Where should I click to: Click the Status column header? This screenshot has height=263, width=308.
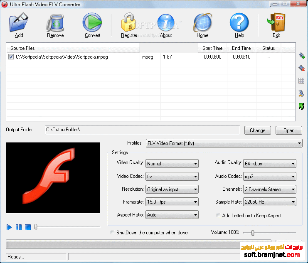269,48
